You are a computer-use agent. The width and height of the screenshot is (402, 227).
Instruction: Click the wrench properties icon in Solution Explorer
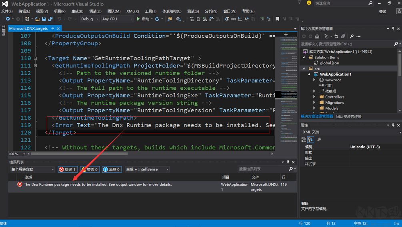(x=352, y=36)
